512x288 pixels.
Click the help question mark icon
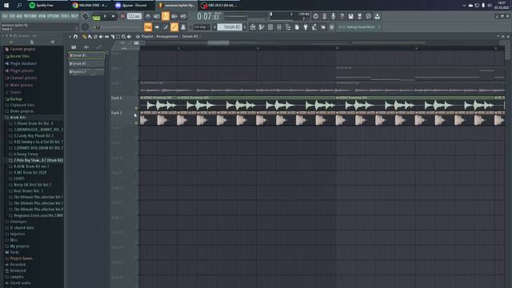pos(342,16)
